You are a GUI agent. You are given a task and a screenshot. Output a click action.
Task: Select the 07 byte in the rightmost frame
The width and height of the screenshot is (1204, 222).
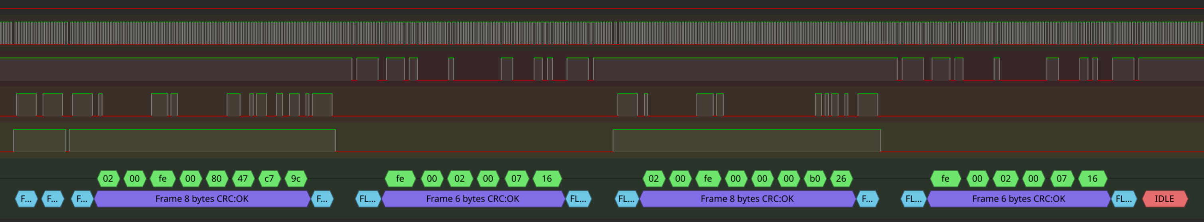point(1062,179)
